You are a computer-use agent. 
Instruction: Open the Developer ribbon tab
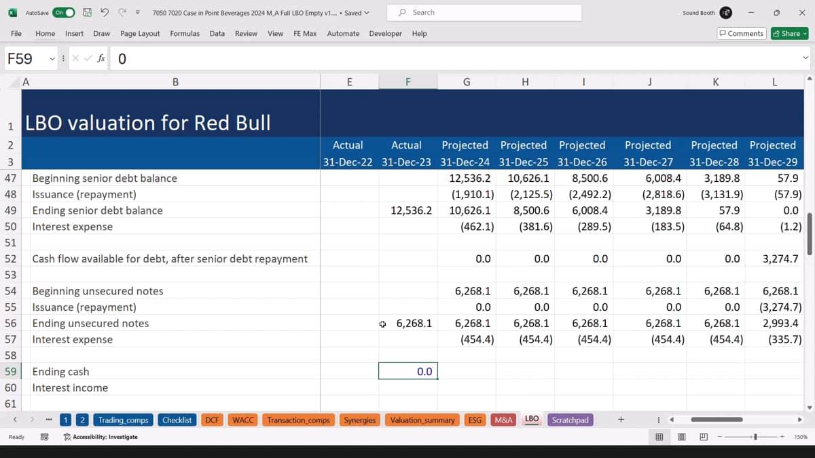[386, 33]
